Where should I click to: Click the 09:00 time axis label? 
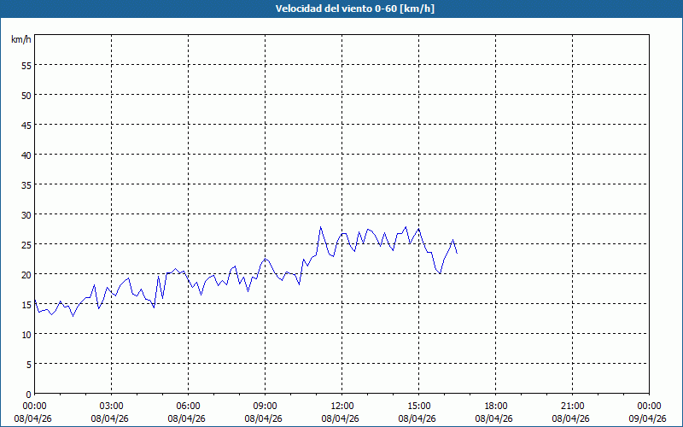(265, 406)
